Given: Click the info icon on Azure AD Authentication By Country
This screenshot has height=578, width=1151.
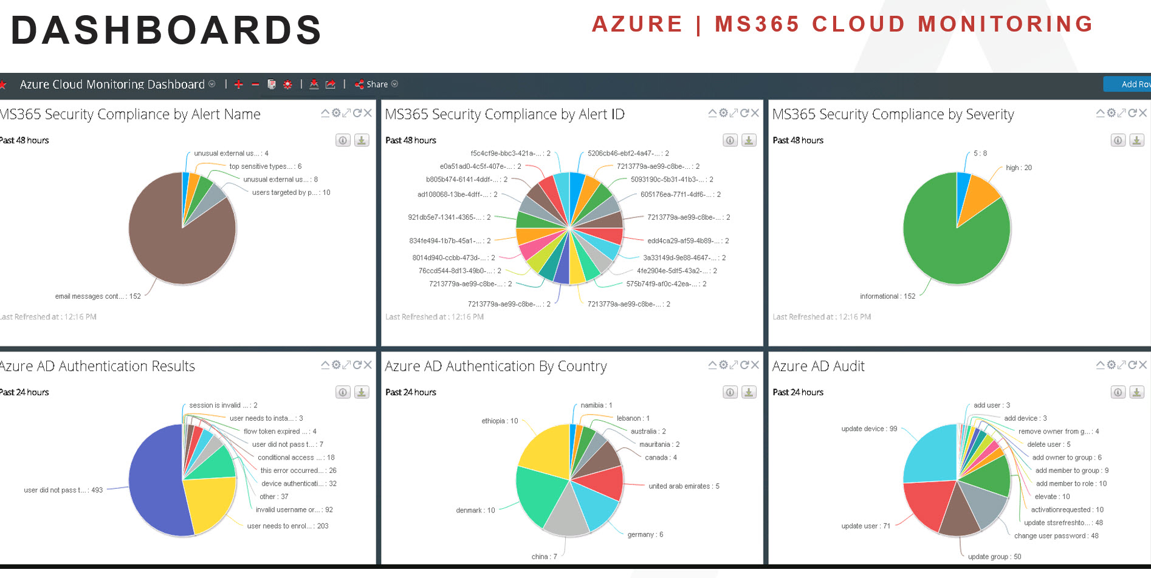Looking at the screenshot, I should coord(729,392).
